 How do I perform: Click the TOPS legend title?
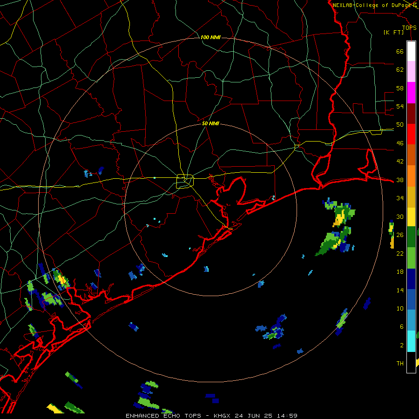(409, 27)
